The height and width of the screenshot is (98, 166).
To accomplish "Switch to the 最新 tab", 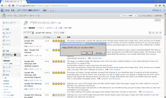I will pos(61,28).
